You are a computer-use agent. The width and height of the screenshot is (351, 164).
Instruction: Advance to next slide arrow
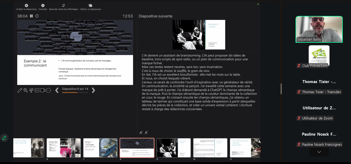93,90
